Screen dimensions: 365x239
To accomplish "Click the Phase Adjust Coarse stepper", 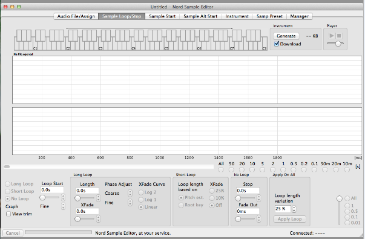I will pos(130,193).
